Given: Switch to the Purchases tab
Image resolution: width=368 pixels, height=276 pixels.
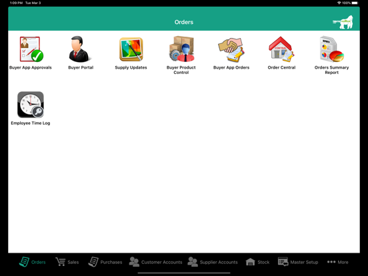Looking at the screenshot, I should 105,262.
